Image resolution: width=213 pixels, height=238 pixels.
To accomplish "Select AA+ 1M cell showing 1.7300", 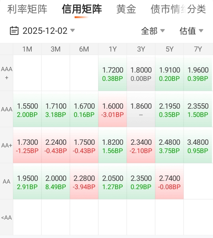I will coord(27,146).
